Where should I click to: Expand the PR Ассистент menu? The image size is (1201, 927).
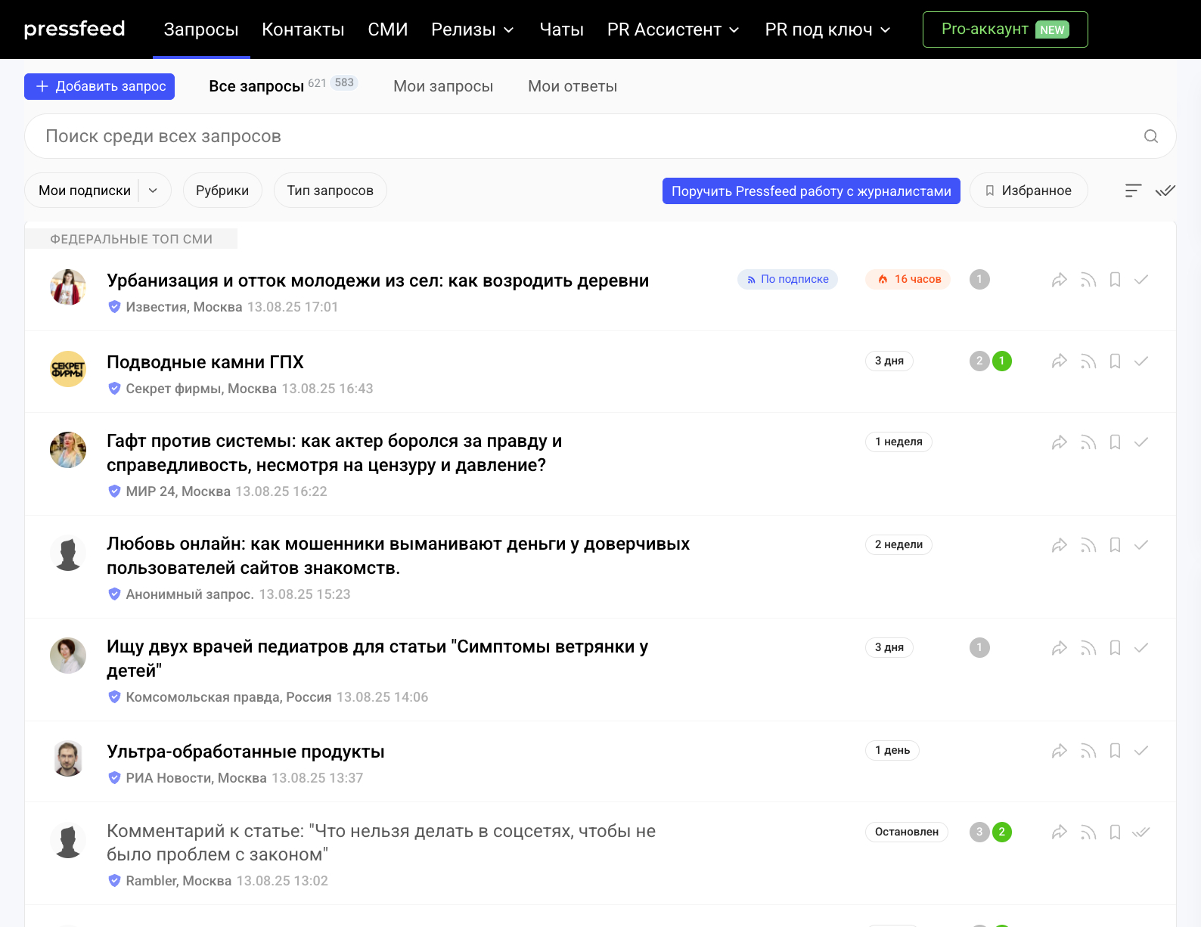(x=672, y=29)
